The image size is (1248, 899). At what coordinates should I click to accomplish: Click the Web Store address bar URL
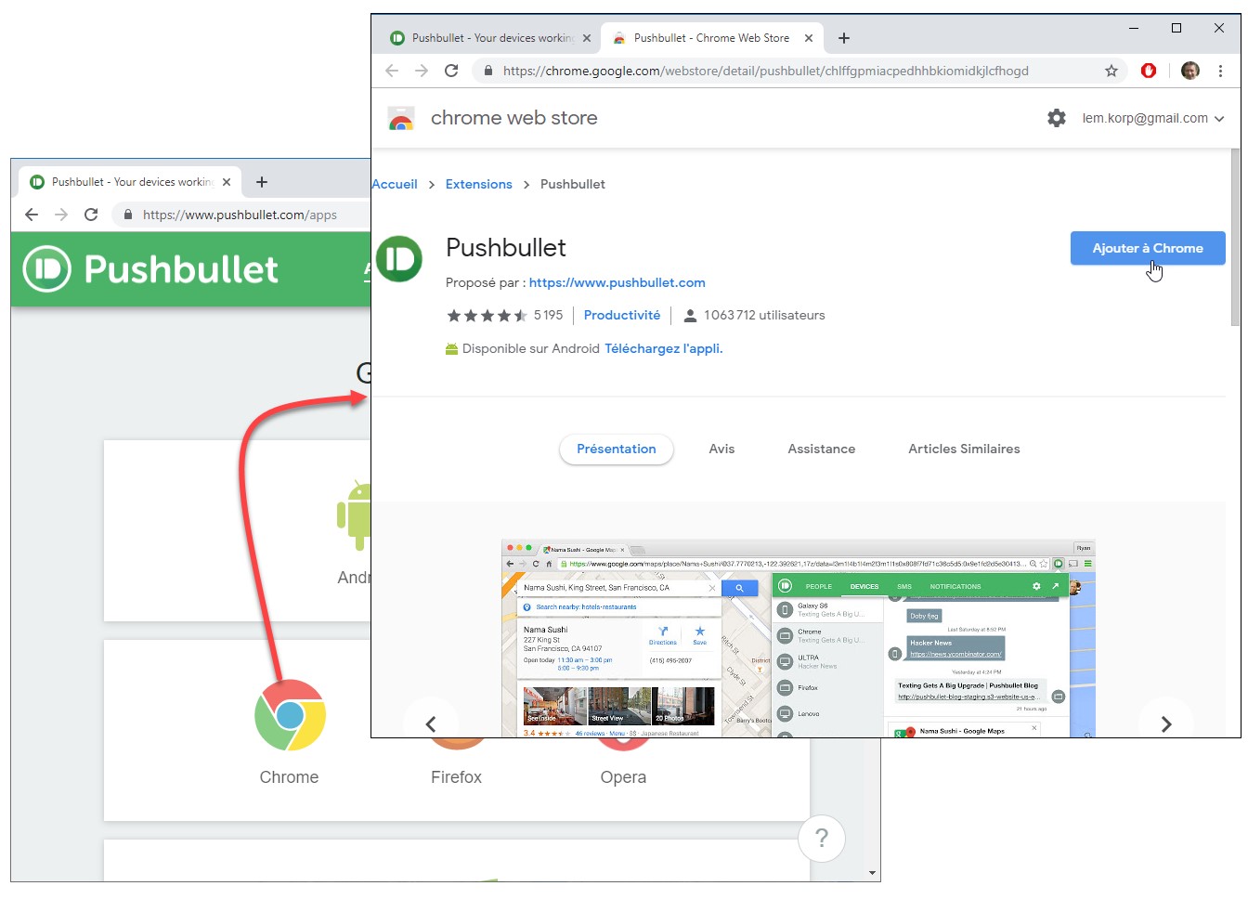766,71
